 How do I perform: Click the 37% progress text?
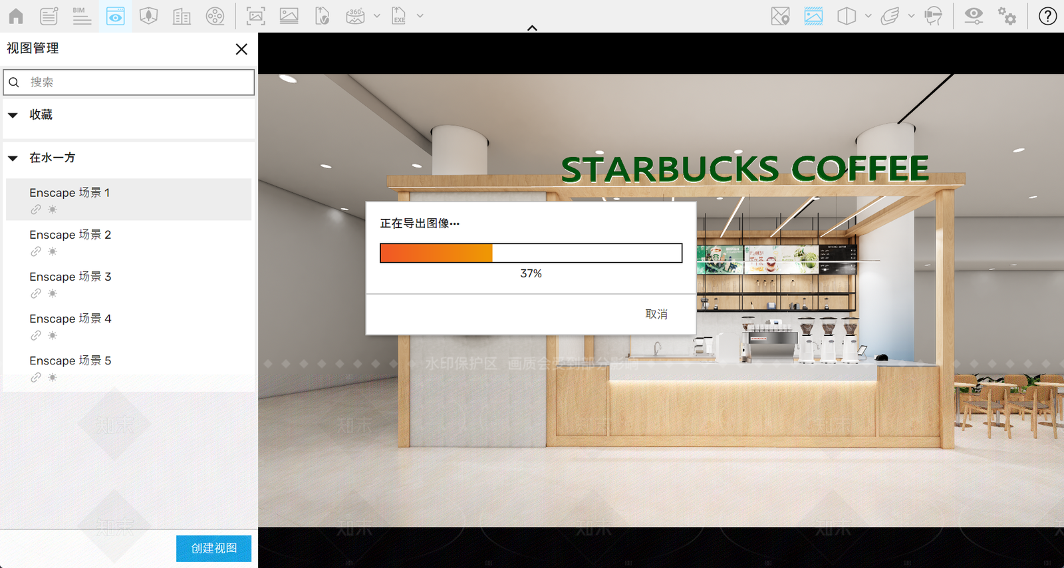click(x=531, y=273)
